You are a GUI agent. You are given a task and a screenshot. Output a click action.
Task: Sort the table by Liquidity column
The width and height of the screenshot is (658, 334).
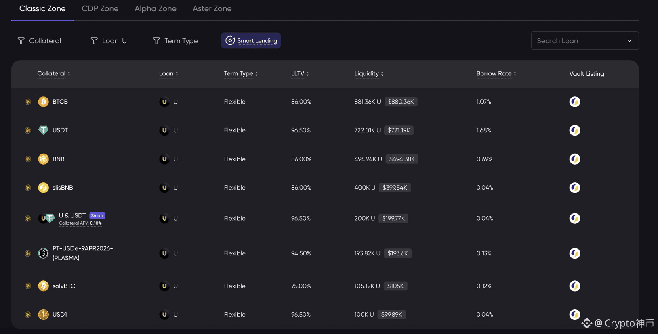point(368,74)
